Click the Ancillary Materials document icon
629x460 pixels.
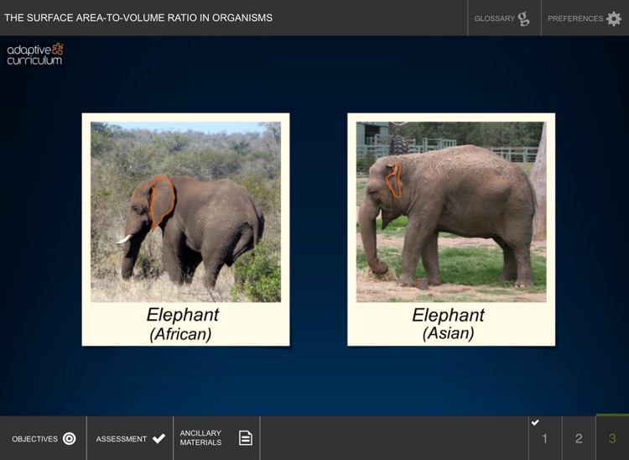point(246,438)
